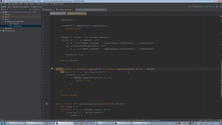
Task: Click fullyconnectednetwork in navigation bar
Action: pos(21,7)
